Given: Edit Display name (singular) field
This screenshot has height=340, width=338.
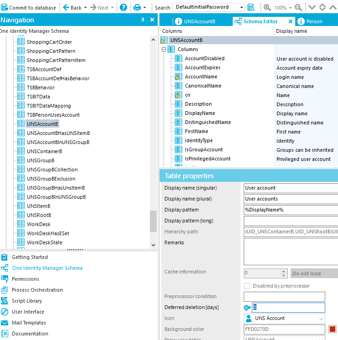Looking at the screenshot, I should click(x=291, y=188).
